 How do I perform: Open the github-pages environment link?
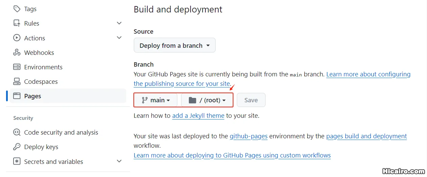pos(249,136)
